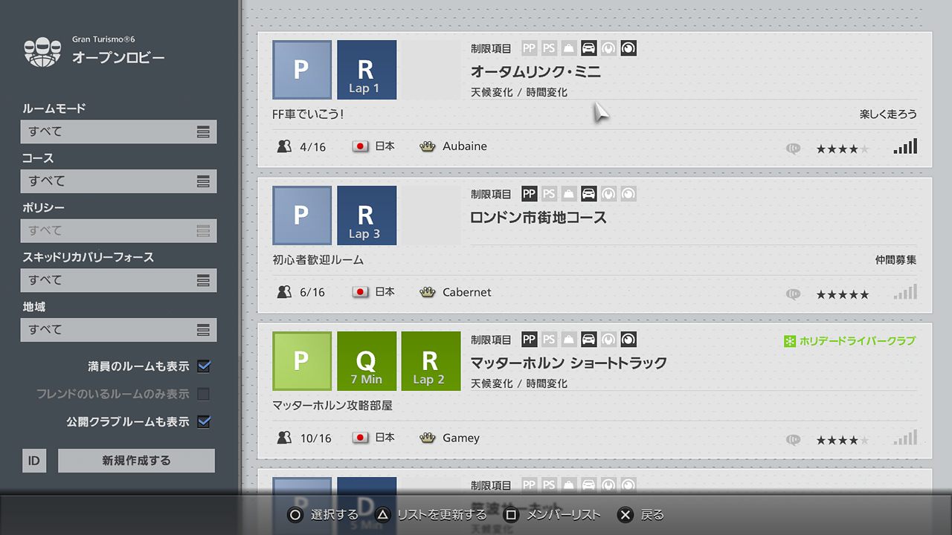
Task: Click signal strength bars in Gamey's room
Action: pos(905,437)
